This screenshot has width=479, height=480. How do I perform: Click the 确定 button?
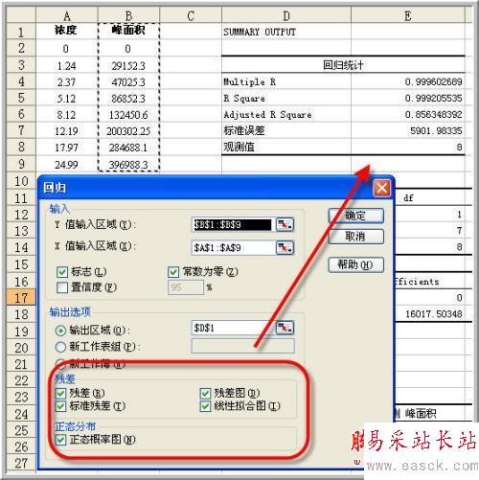355,216
